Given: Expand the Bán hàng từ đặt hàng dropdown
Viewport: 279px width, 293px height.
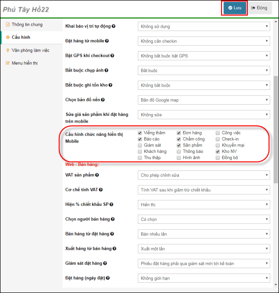Looking at the screenshot, I should (204, 234).
